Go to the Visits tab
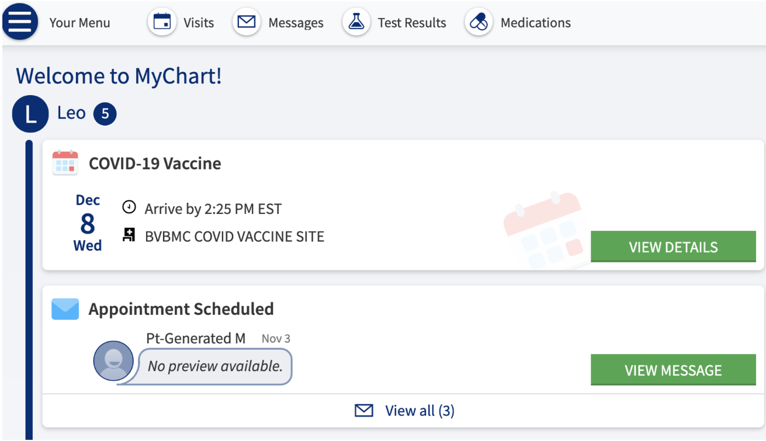Image resolution: width=766 pixels, height=441 pixels. [199, 23]
